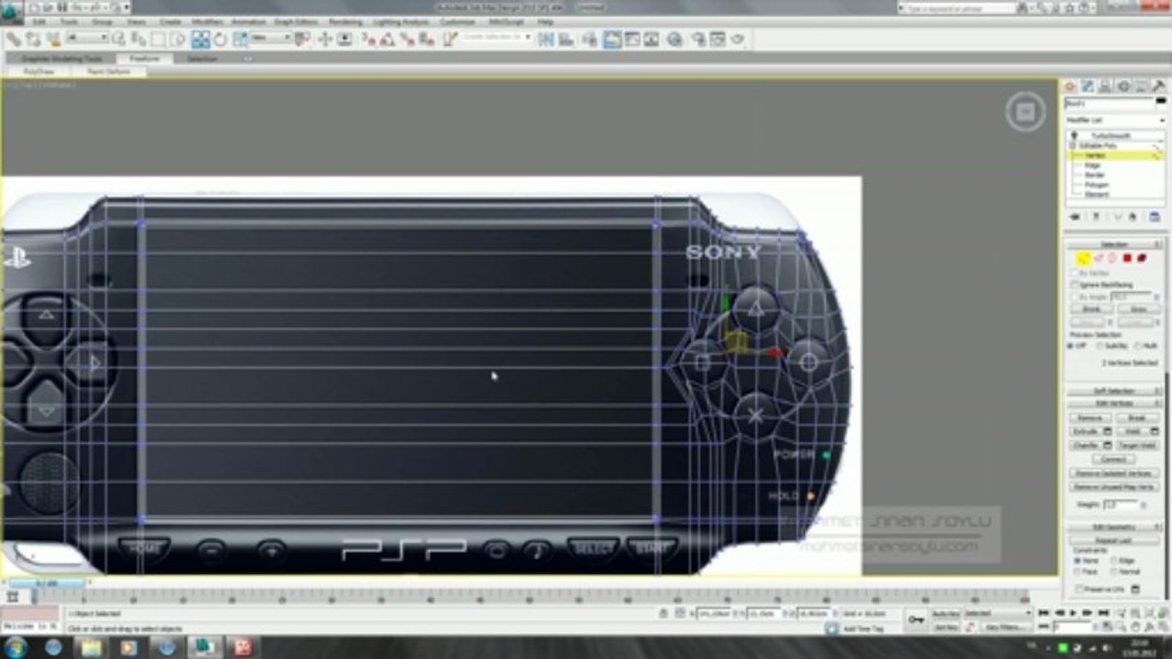Click the Connect button in Edit Vertices

coord(1114,459)
